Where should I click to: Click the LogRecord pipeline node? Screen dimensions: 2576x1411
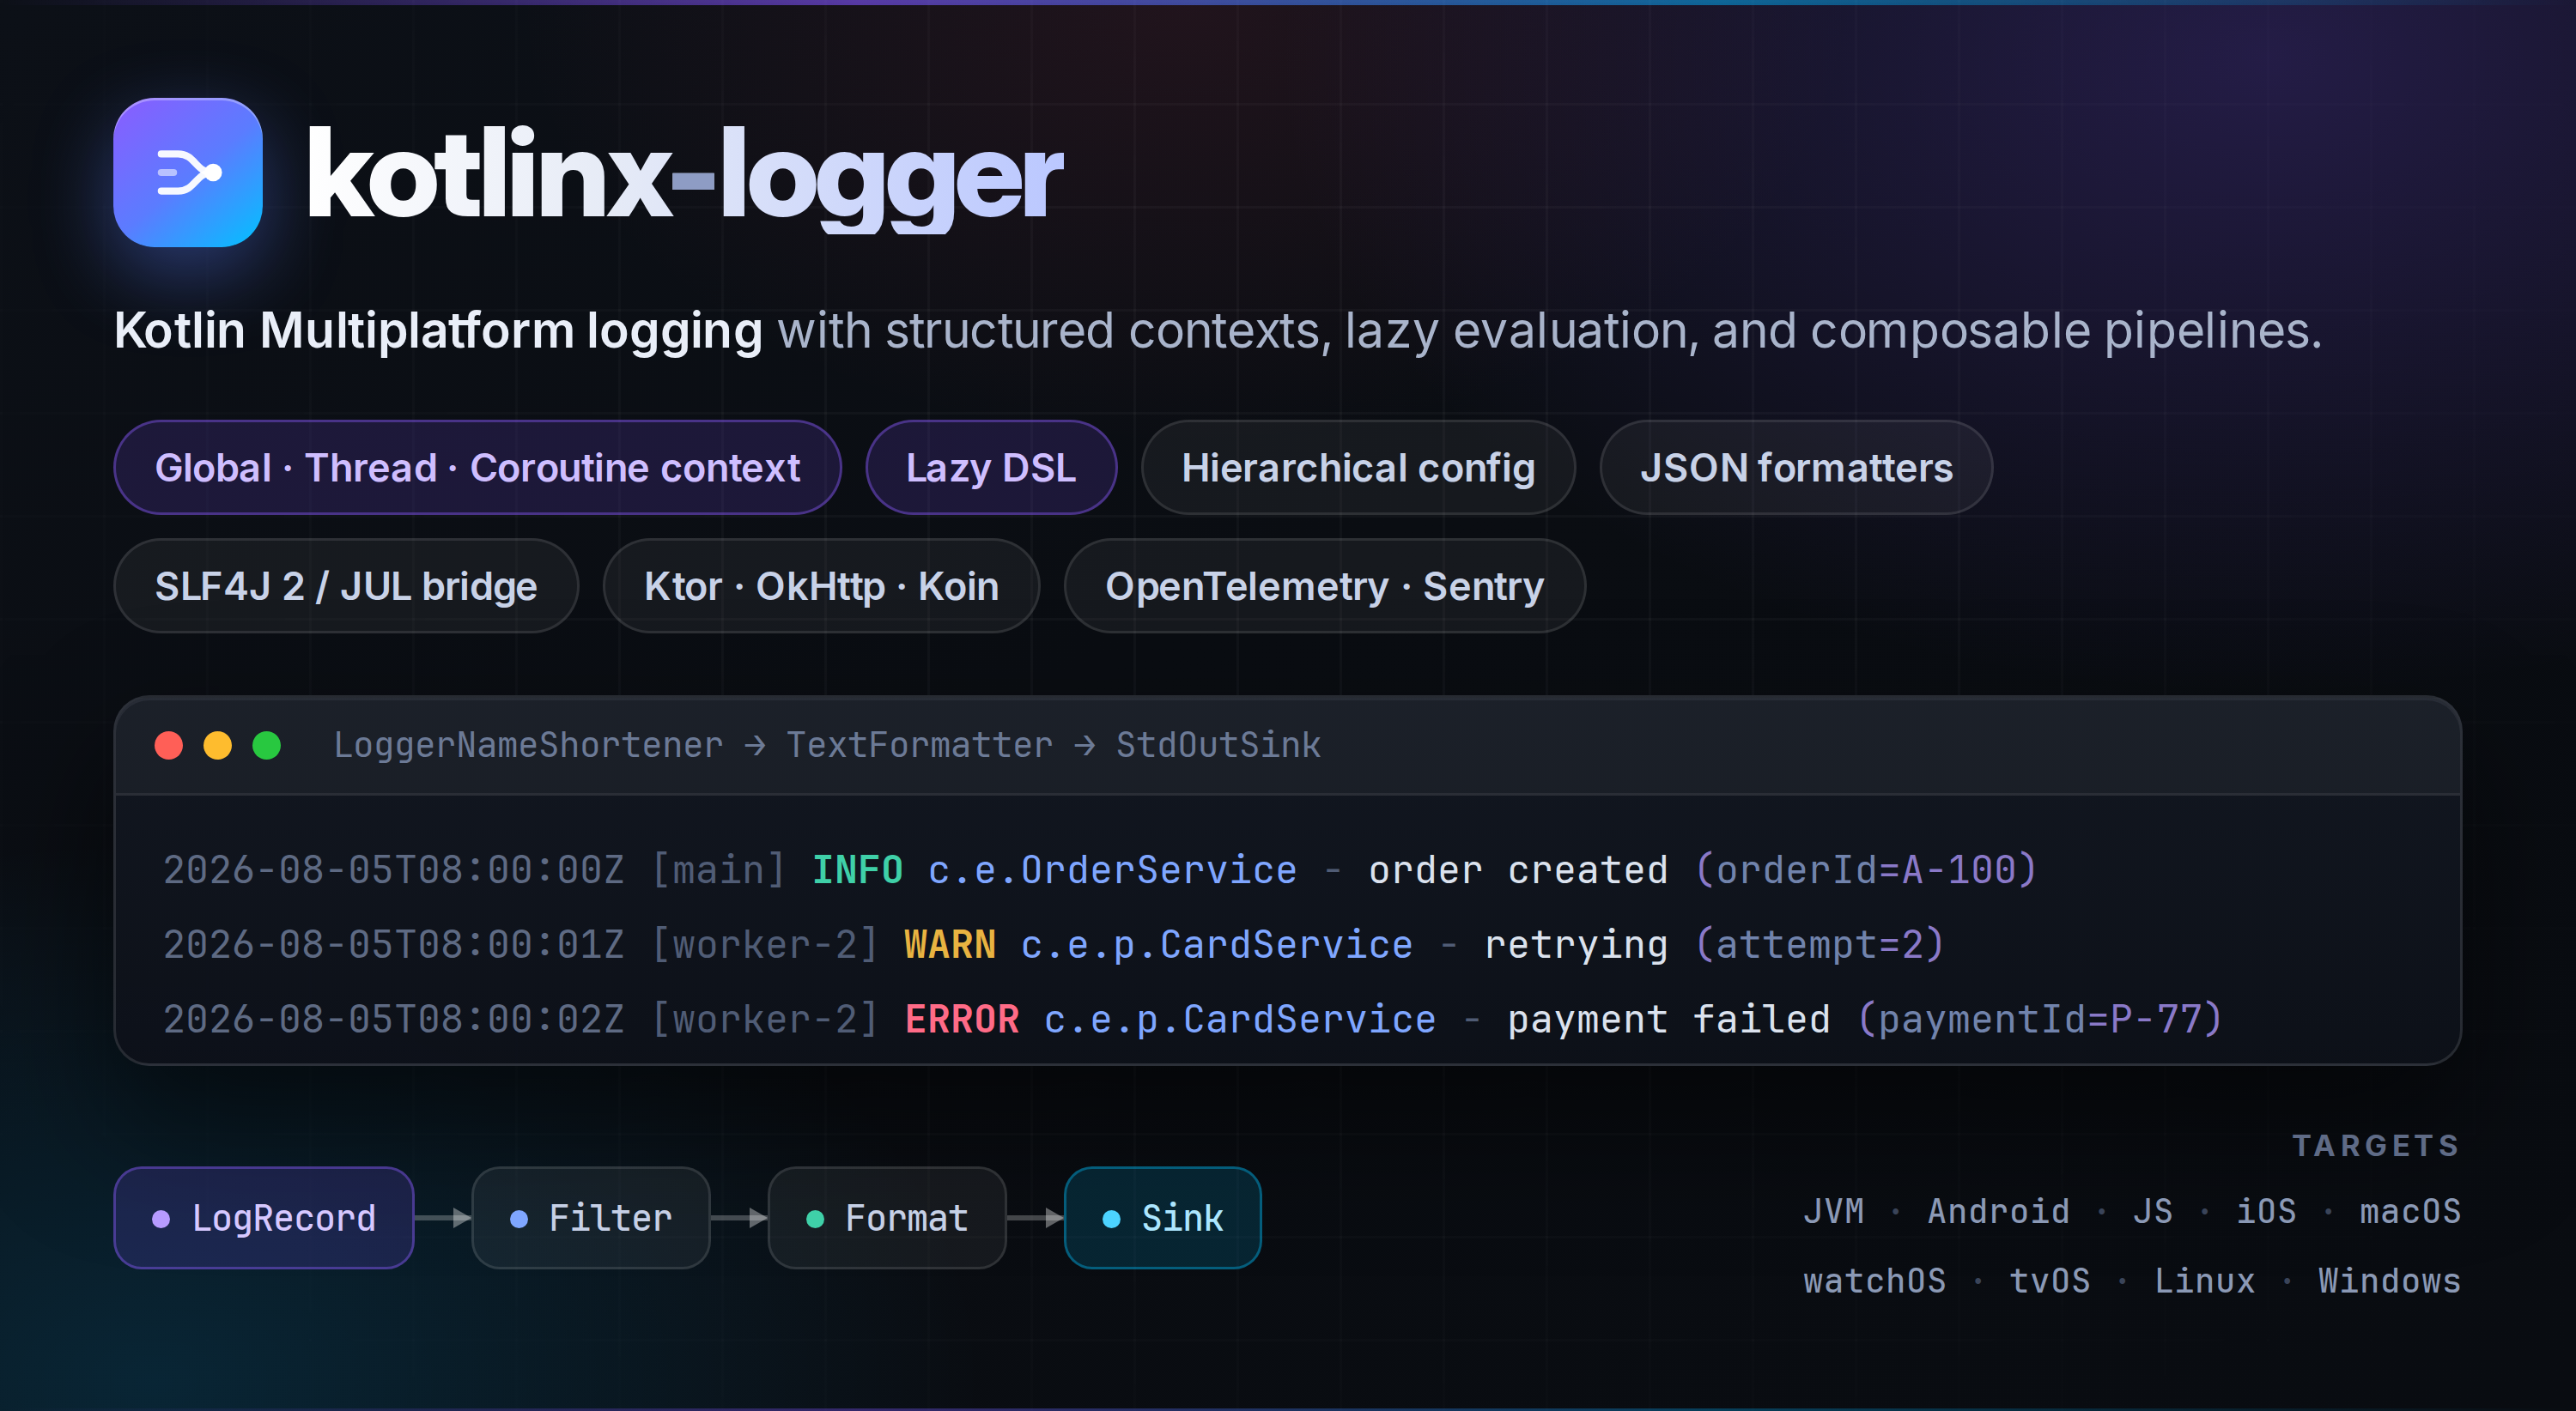[264, 1217]
